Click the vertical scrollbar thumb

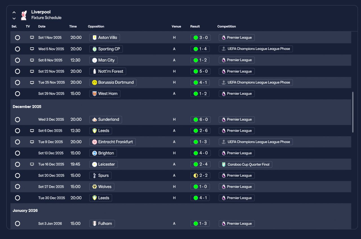[x=353, y=112]
